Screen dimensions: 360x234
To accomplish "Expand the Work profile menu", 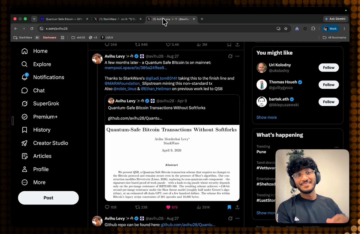I will [330, 29].
